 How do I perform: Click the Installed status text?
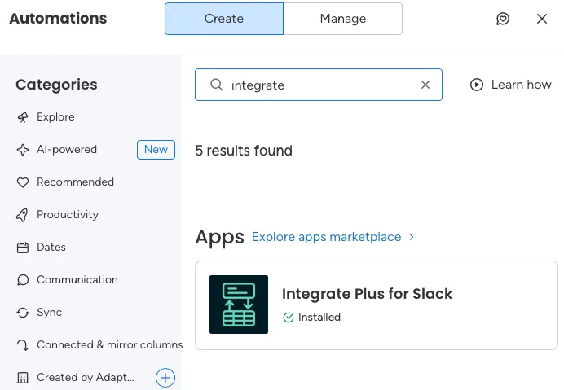point(319,317)
